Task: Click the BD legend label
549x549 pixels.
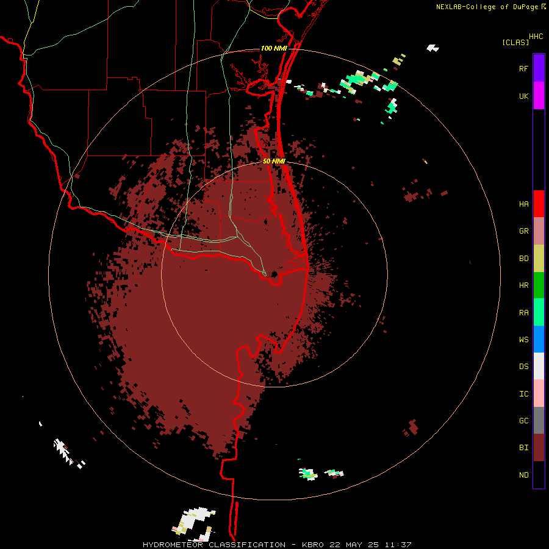Action: (523, 259)
